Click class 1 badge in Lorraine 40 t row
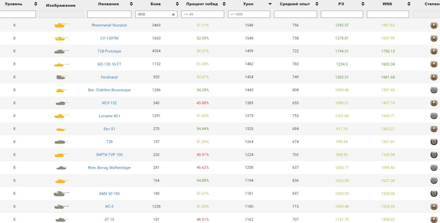Screen dimensions: 440x223 point(434,116)
